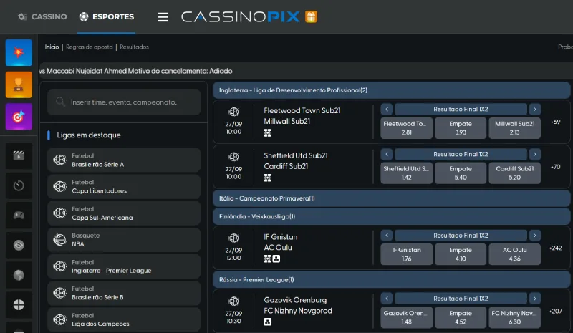573x333 pixels.
Task: Click the play video sidebar icon
Action: (x=19, y=156)
